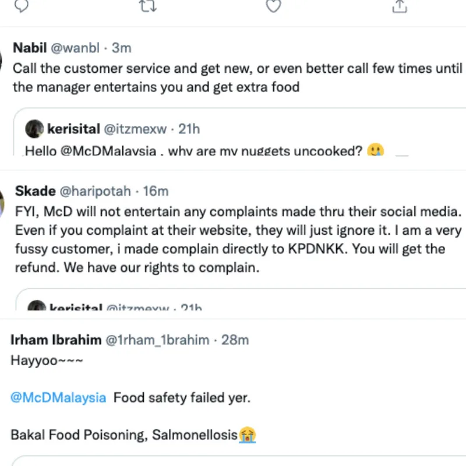Open the 16m timestamp on Skade's tweet

(x=156, y=191)
